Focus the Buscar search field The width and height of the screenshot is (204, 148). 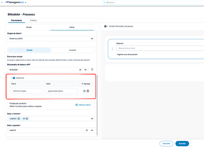pyautogui.click(x=154, y=2)
